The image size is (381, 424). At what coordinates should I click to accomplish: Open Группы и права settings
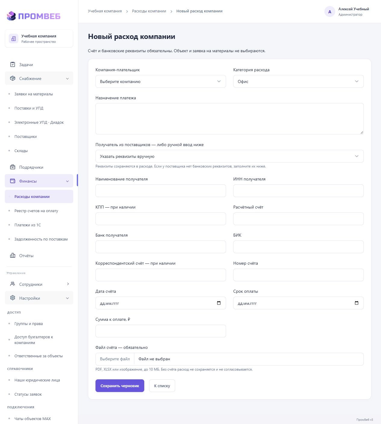click(x=29, y=324)
